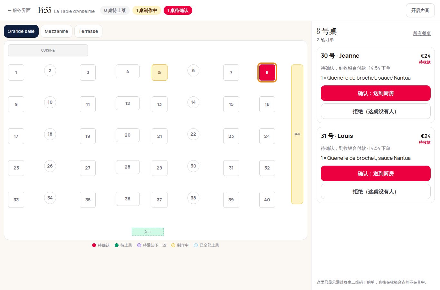Viewport: 440px width, 290px height.
Task: Switch to the Grande salle tab
Action: (x=21, y=31)
